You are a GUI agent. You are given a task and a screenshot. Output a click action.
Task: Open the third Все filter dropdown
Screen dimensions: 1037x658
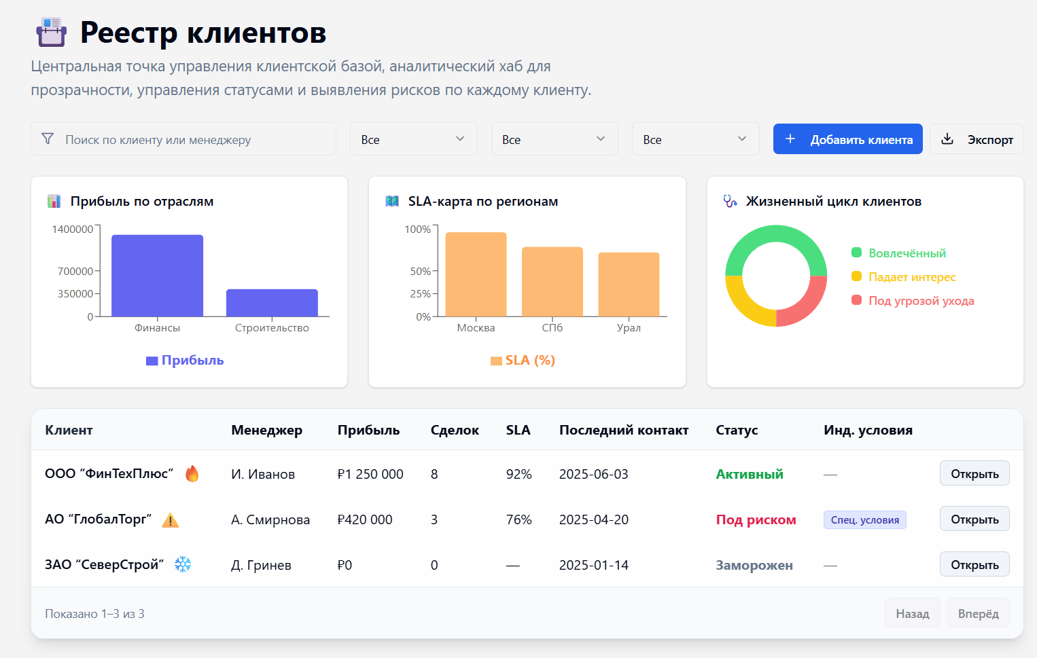(x=696, y=139)
